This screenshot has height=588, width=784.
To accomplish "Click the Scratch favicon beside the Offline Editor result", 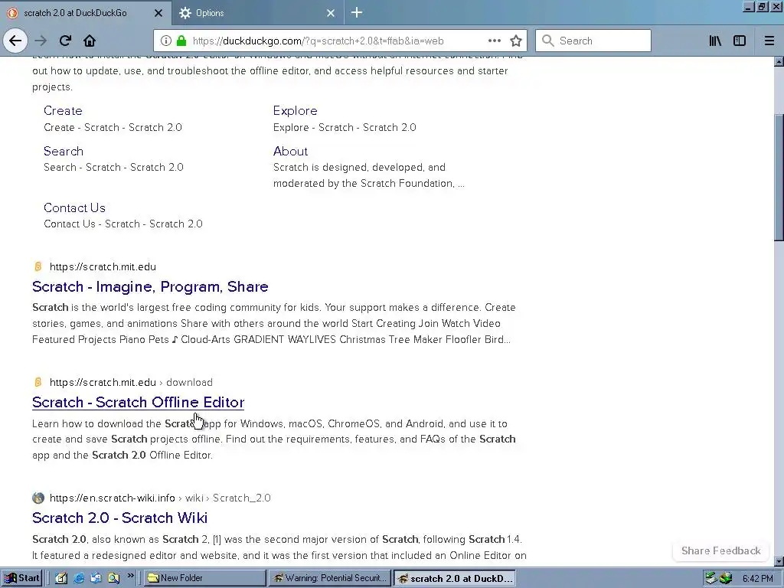I will click(38, 382).
